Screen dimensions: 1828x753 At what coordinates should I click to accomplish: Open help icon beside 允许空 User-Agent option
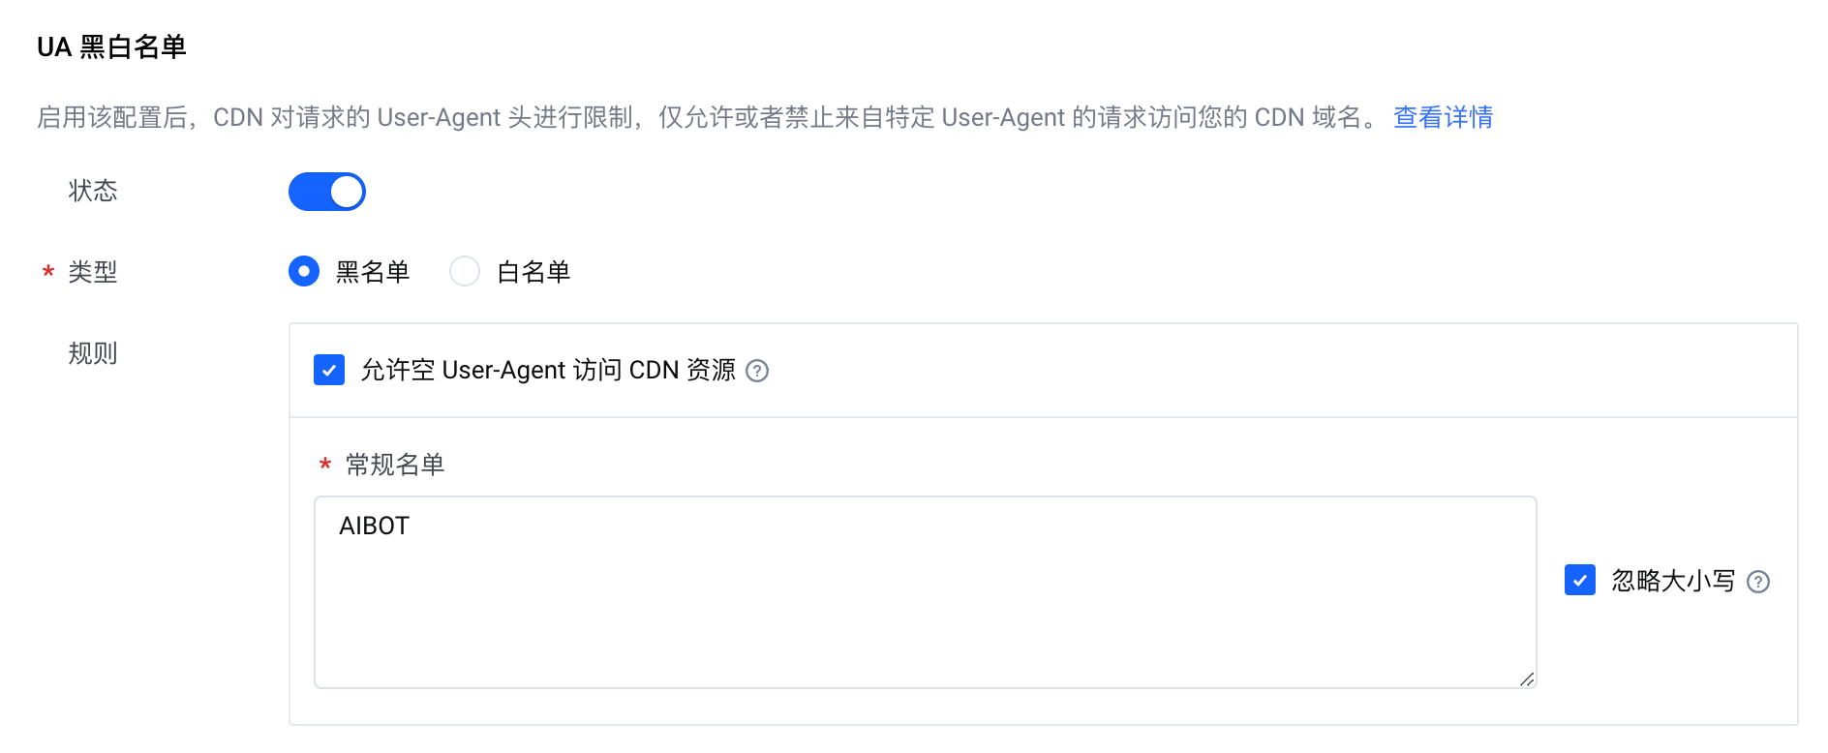click(757, 371)
